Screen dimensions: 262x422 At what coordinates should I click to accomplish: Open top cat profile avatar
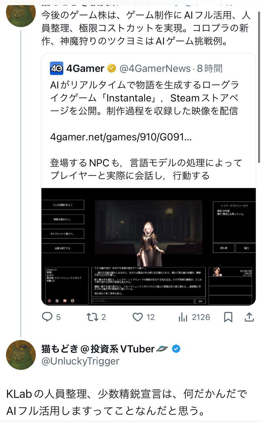coord(21,13)
